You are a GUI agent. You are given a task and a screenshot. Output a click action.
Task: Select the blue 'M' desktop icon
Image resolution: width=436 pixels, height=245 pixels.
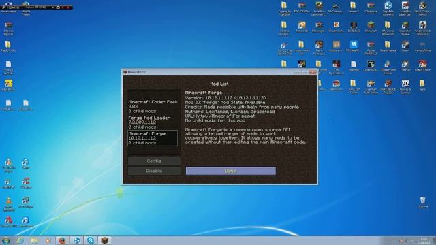(x=354, y=46)
